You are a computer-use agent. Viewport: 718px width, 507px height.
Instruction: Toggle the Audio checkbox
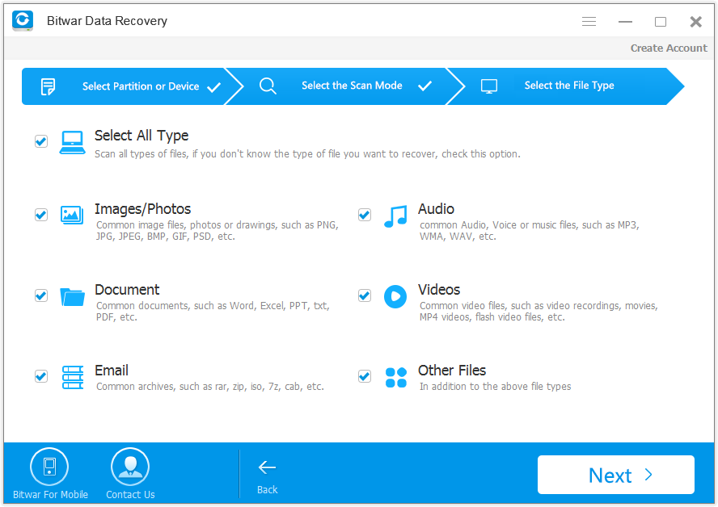[365, 215]
